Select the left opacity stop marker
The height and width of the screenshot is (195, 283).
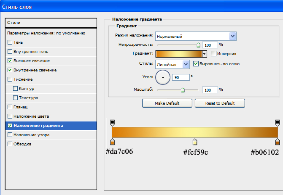pyautogui.click(x=112, y=122)
